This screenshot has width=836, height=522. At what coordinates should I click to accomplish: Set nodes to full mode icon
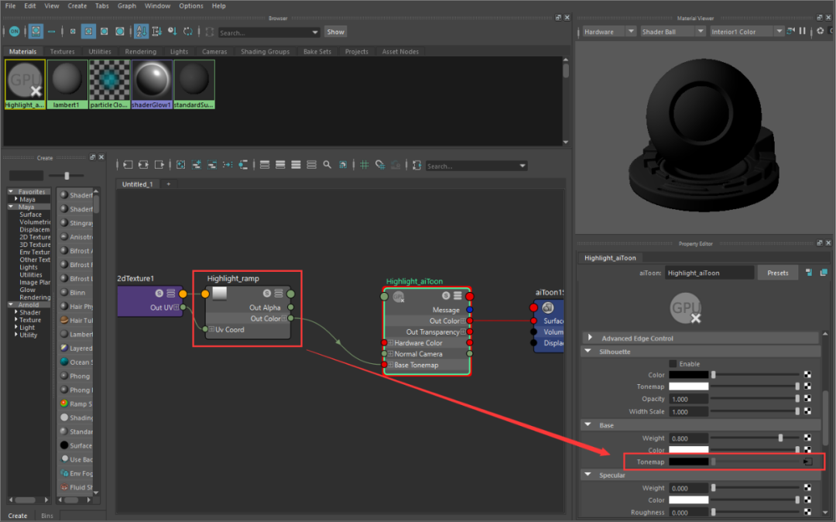point(296,165)
